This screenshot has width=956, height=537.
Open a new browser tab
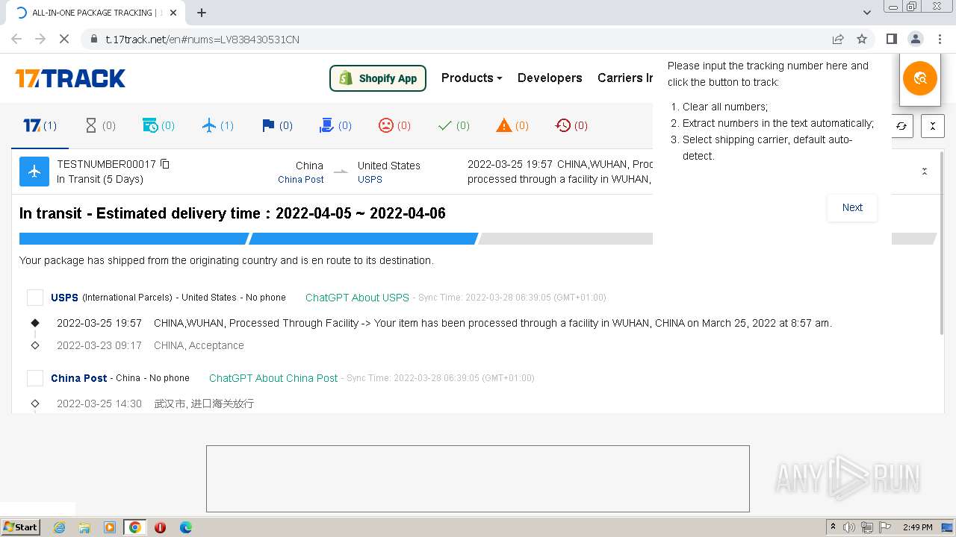click(x=202, y=13)
